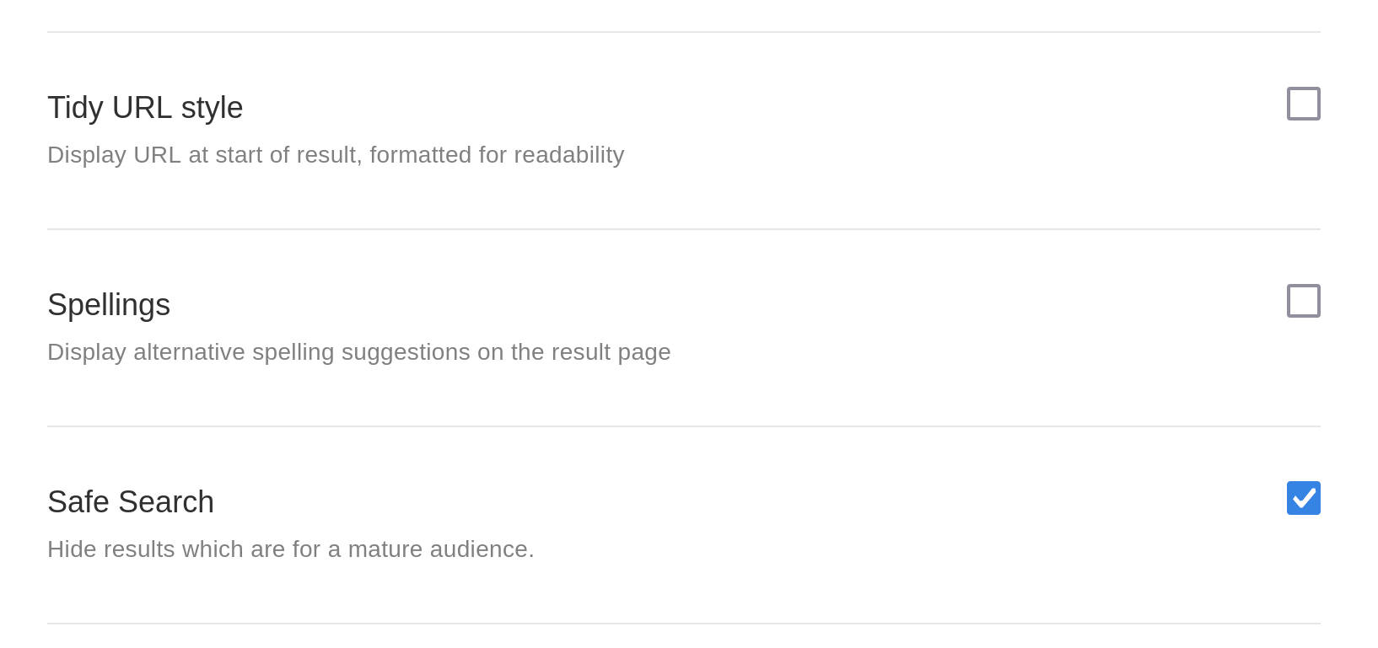Click the empty checkbox beside Spellings
The image size is (1378, 648).
pyautogui.click(x=1303, y=302)
